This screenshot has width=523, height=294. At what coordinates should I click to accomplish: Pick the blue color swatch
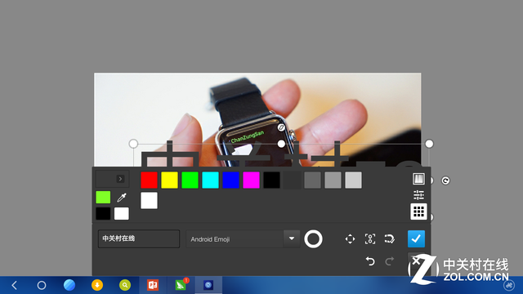coord(230,180)
